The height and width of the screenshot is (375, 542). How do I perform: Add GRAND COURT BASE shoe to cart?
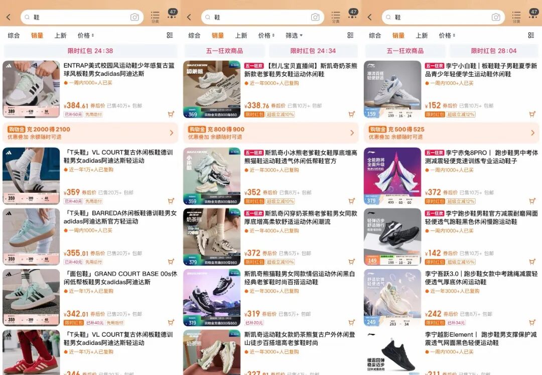click(171, 322)
